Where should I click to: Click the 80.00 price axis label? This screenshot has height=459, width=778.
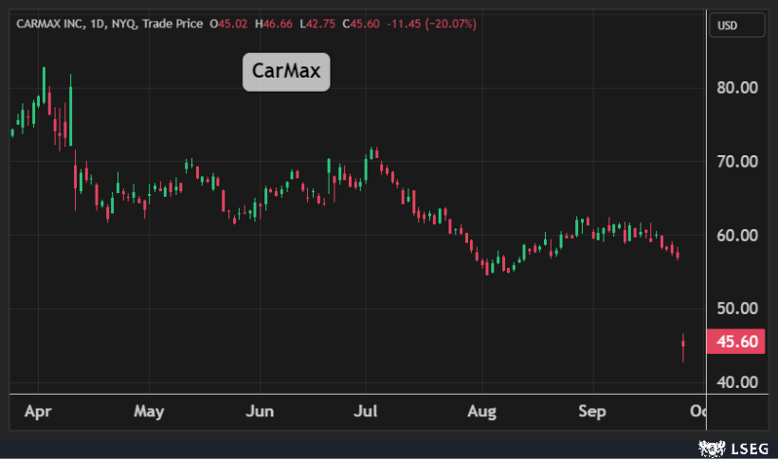pos(736,88)
